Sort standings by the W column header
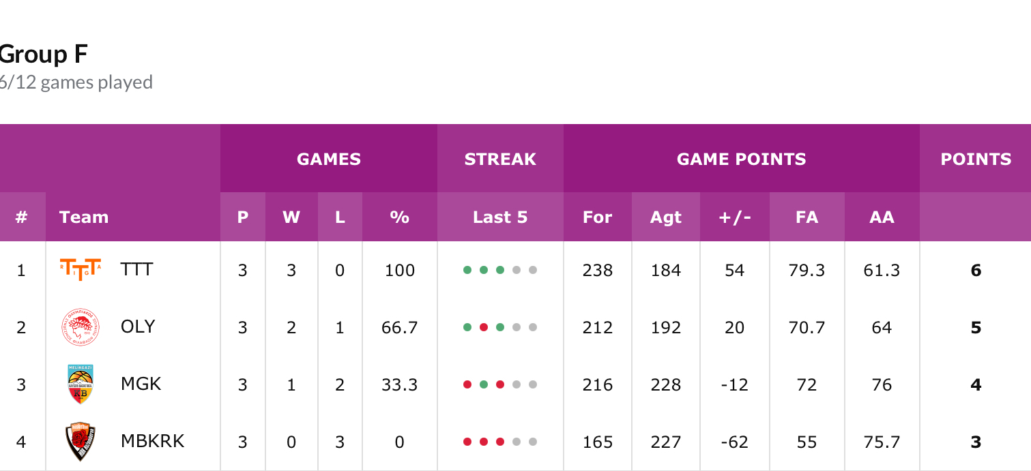 point(291,217)
